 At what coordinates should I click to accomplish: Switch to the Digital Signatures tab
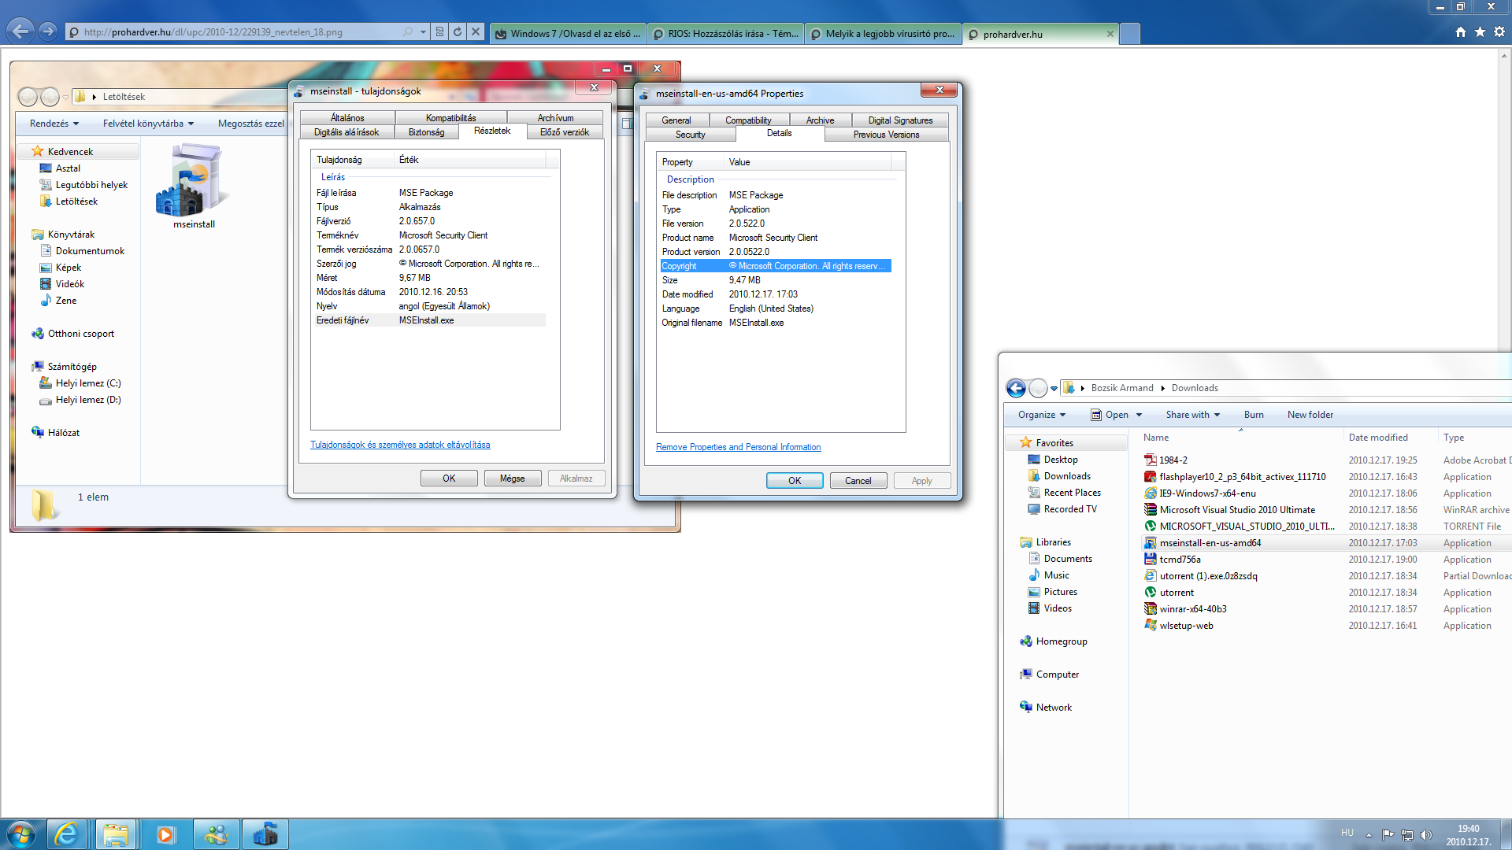coord(900,120)
